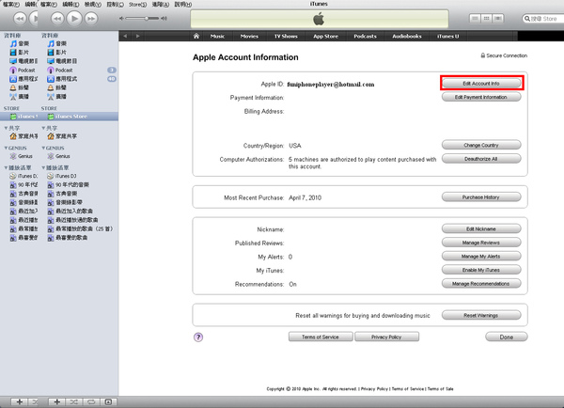
Task: Switch to the Movies store tab
Action: point(249,36)
